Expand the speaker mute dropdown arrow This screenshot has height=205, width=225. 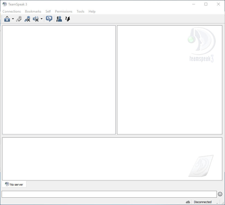coord(42,19)
